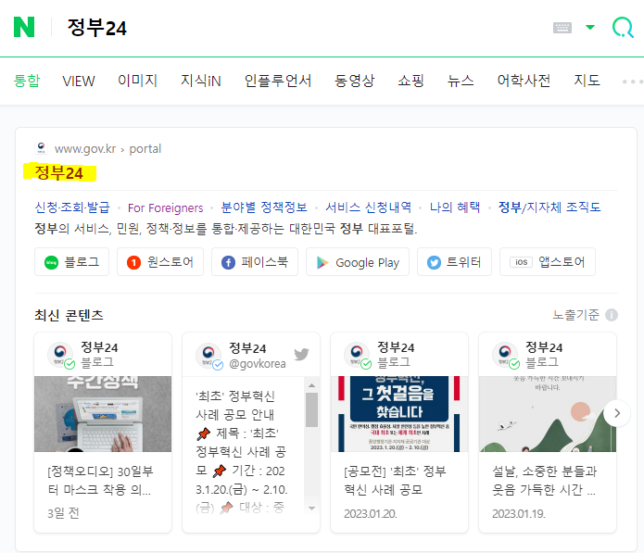This screenshot has width=644, height=553.
Task: Open the on-screen keyboard icon
Action: tap(562, 28)
